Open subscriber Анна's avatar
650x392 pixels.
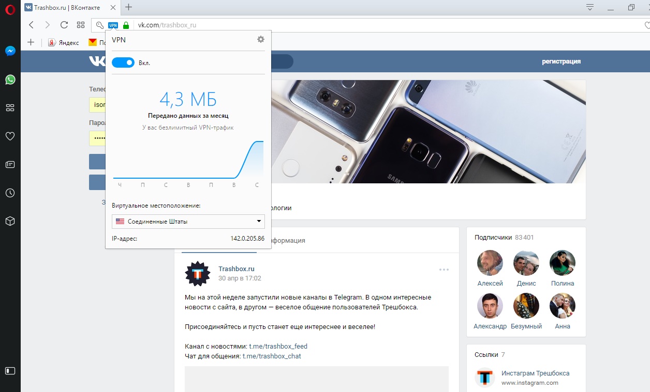[563, 306]
